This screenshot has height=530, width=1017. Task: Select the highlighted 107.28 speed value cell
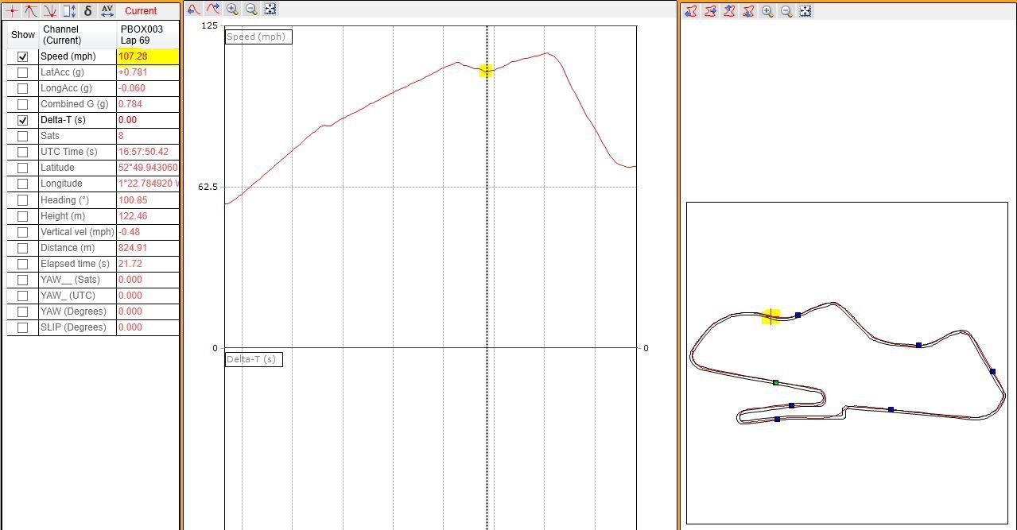point(147,56)
